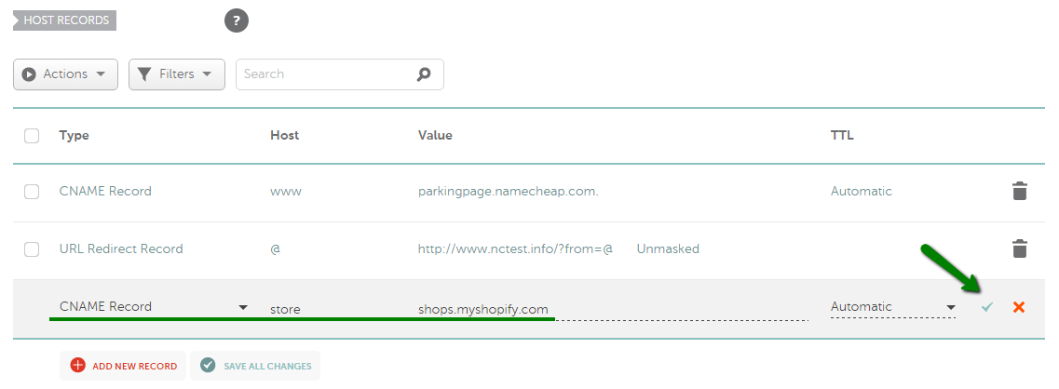Screen dimensions: 1059x389
Task: Click the Save All Changes checkmark icon
Action: coord(208,366)
